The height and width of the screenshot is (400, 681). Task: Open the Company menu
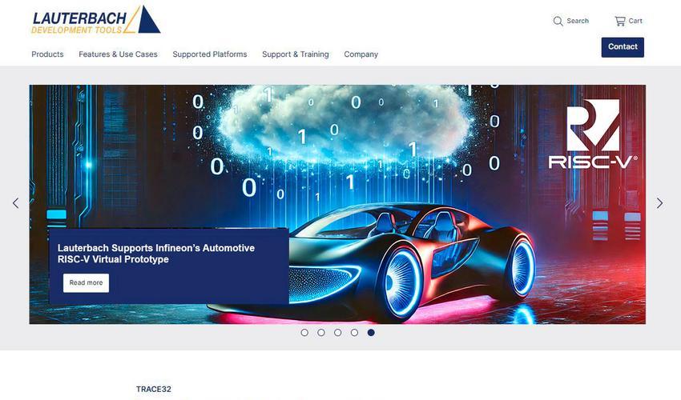click(361, 54)
